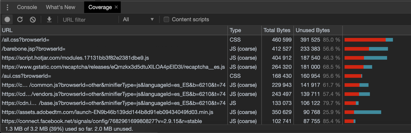This screenshot has height=133, width=411.
Task: Click the usage bar for recaptcha__es.js row
Action: [x=358, y=67]
